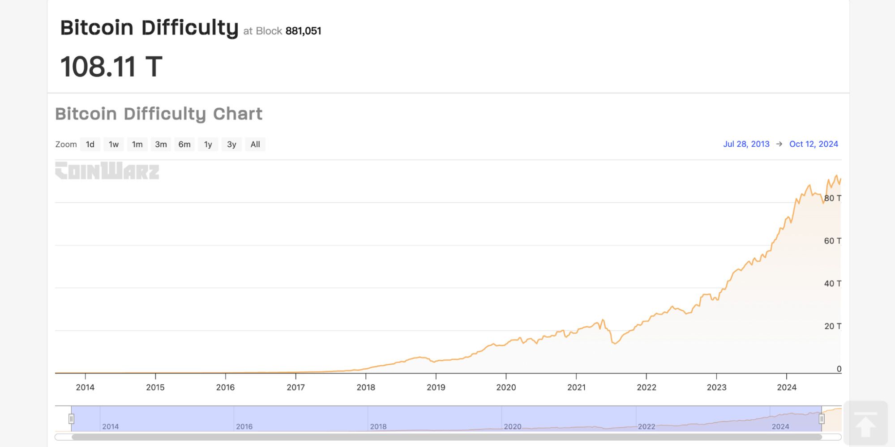Click the right range navigator handle

(x=822, y=419)
